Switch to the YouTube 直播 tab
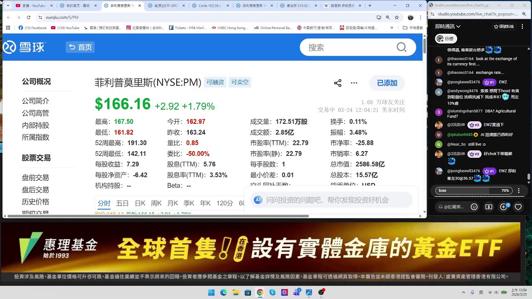This screenshot has height=299, width=532. (x=34, y=6)
